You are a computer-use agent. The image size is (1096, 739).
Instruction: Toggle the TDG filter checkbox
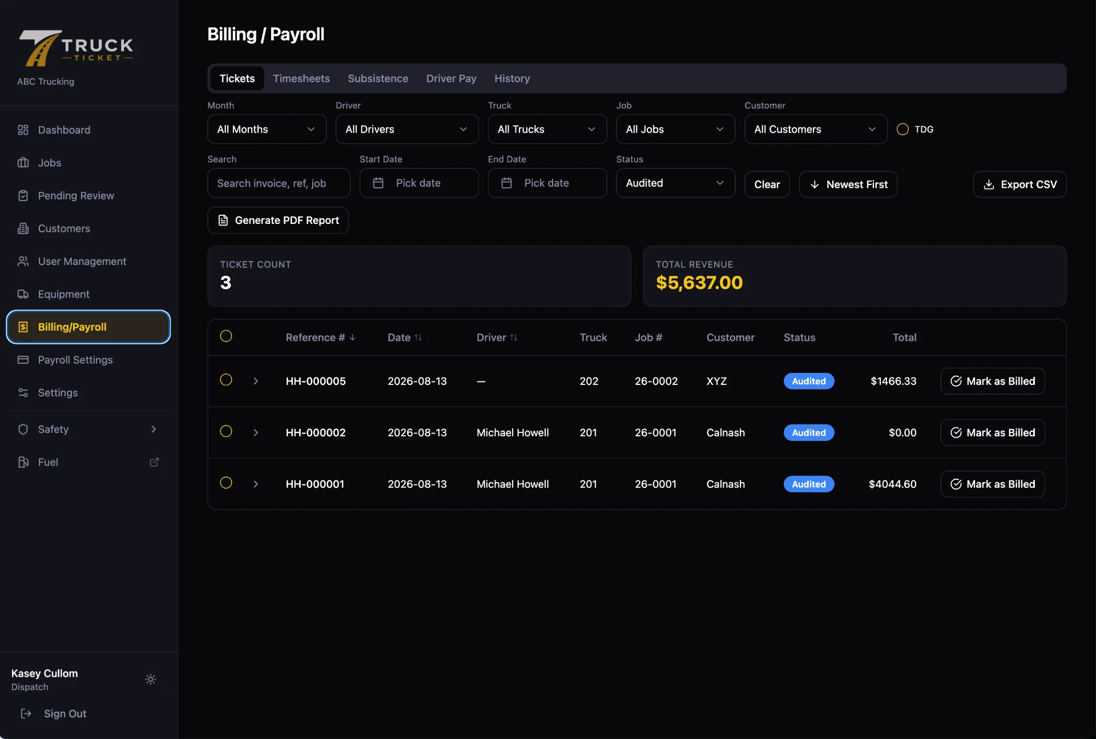click(902, 129)
